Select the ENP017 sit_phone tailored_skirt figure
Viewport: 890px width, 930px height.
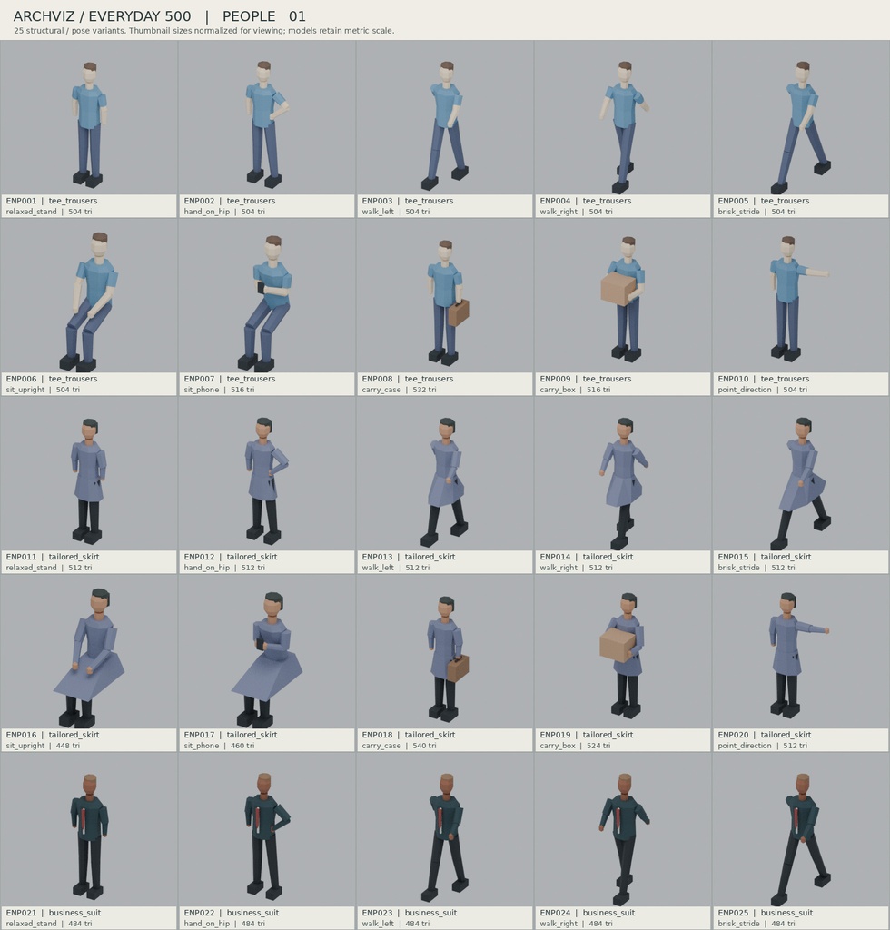pos(267,659)
